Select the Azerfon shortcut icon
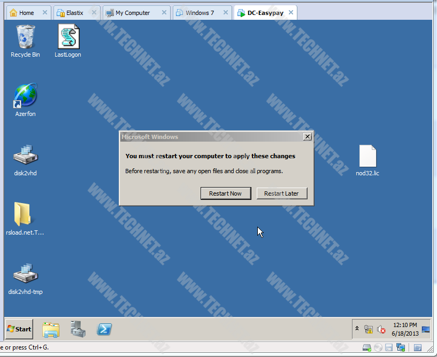 pos(25,97)
